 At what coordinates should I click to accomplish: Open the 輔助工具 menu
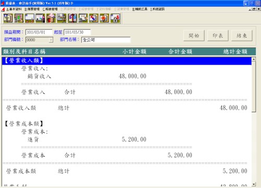point(140,9)
